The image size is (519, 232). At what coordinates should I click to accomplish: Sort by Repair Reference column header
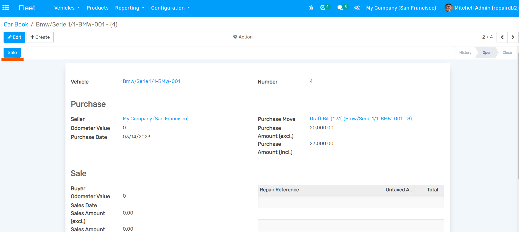click(279, 190)
